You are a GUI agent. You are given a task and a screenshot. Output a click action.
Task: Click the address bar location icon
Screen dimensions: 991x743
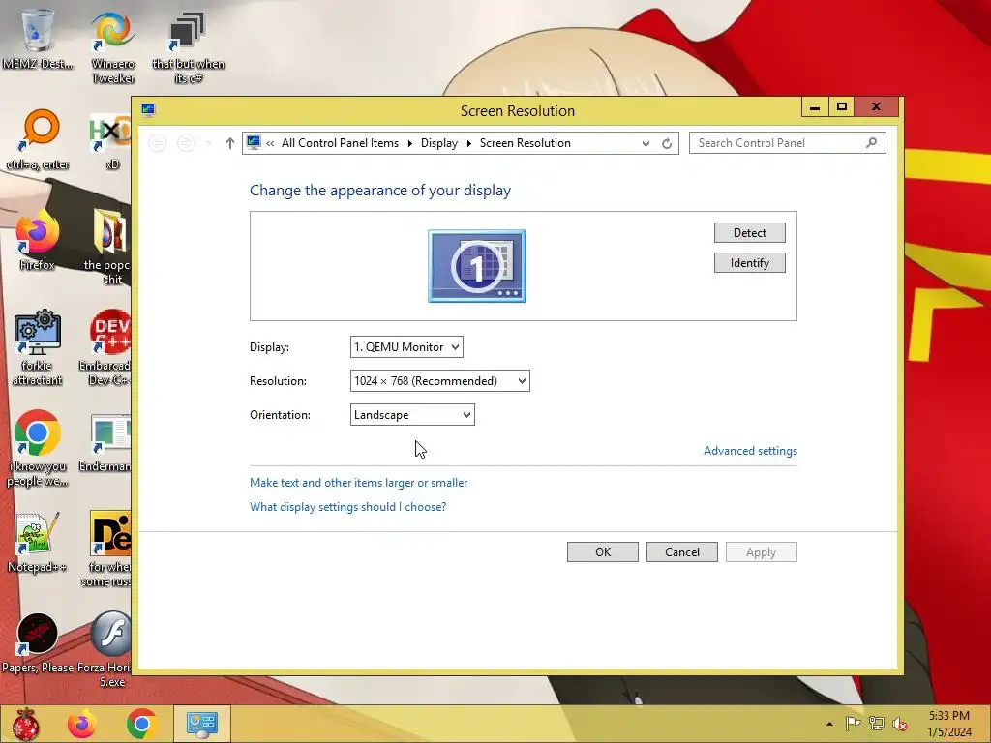[254, 143]
